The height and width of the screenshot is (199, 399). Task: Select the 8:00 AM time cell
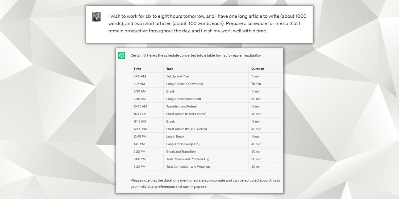click(x=140, y=76)
